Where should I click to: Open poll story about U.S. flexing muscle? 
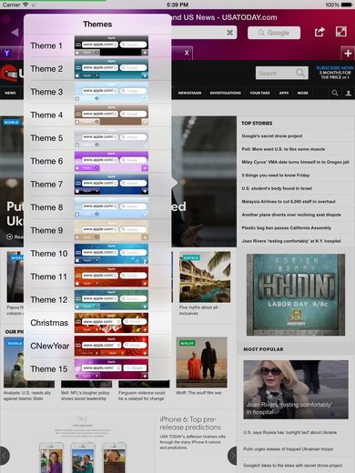[283, 149]
